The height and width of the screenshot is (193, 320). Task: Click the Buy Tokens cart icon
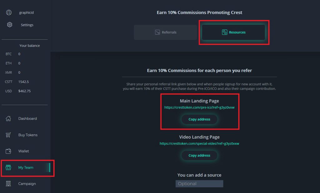[8, 135]
